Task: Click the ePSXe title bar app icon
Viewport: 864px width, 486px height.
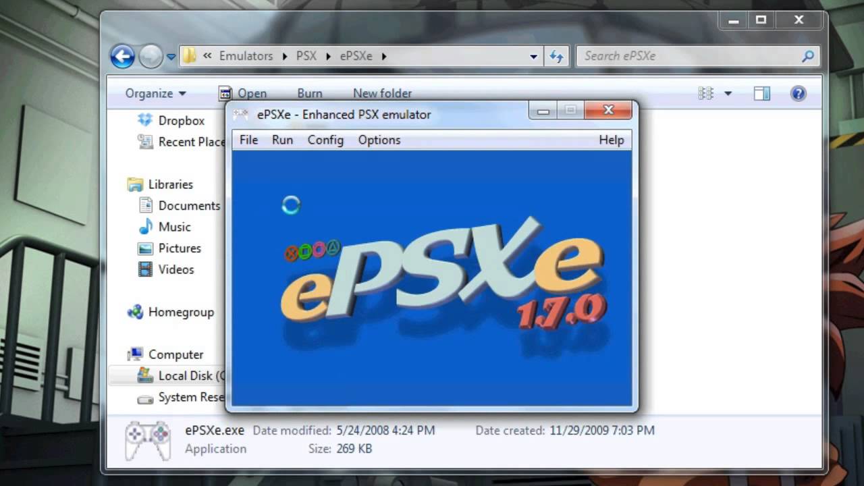Action: coord(240,114)
